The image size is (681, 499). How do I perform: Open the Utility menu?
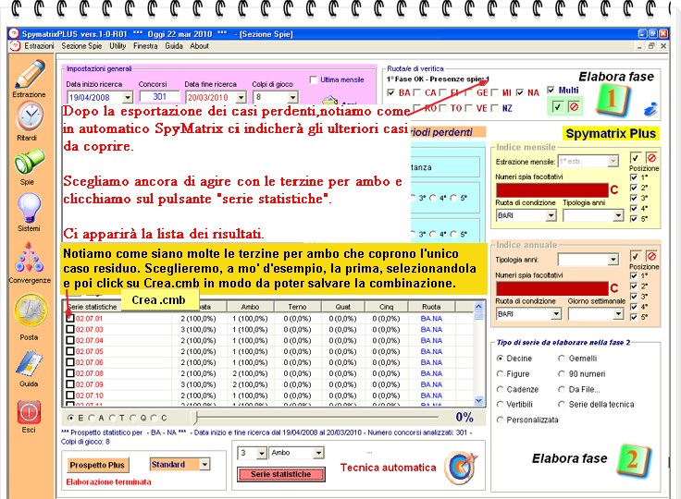118,46
